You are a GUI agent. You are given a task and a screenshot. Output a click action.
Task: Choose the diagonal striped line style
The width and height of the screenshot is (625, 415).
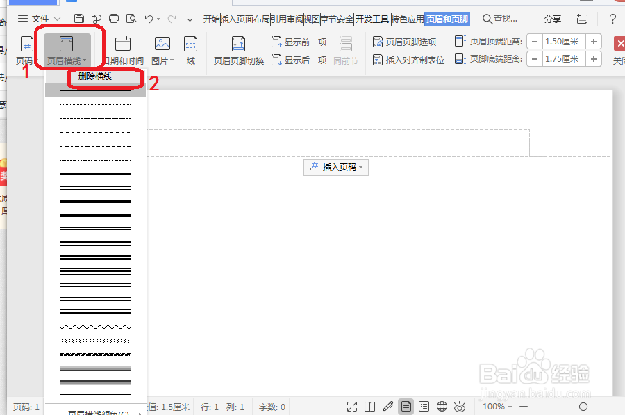pyautogui.click(x=95, y=355)
